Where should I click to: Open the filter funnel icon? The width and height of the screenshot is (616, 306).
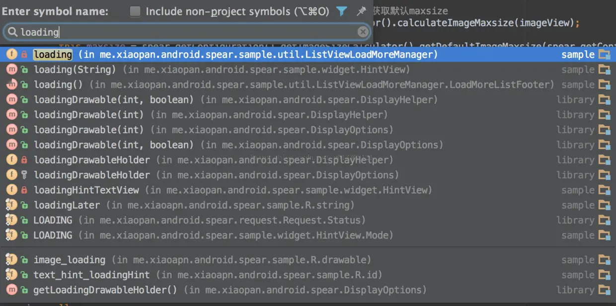click(341, 11)
